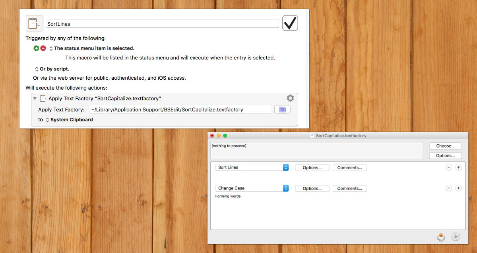The height and width of the screenshot is (253, 477).
Task: Collapse the Apply Text Factory action
Action: (35, 98)
